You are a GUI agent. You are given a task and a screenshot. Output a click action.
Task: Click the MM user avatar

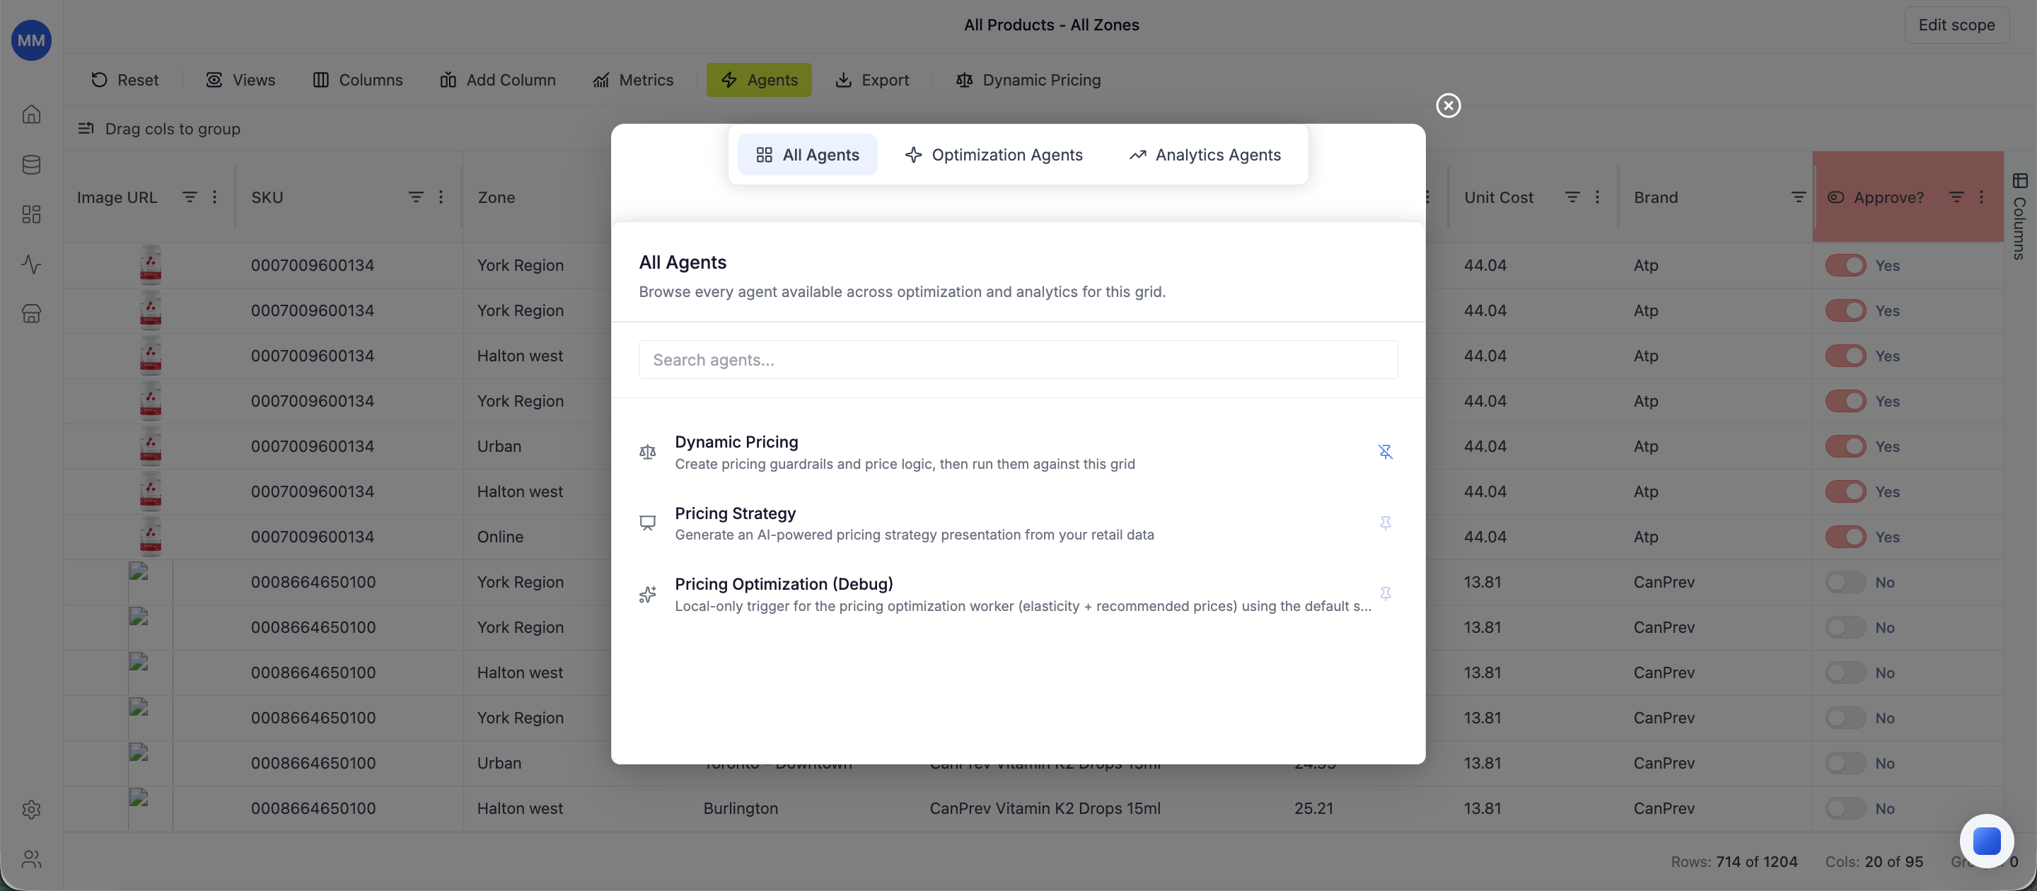point(32,40)
